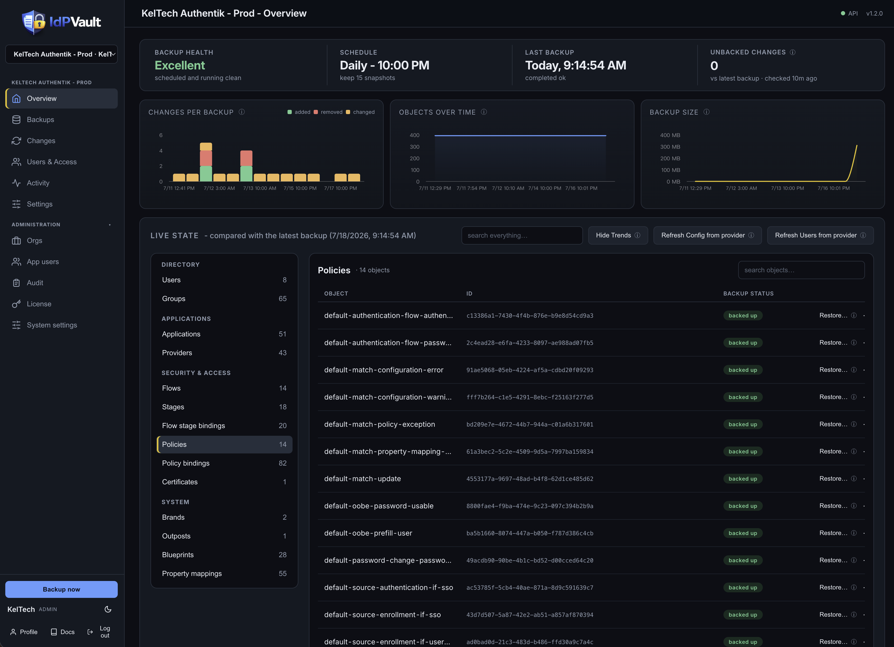Select Providers under Applications

coord(224,353)
